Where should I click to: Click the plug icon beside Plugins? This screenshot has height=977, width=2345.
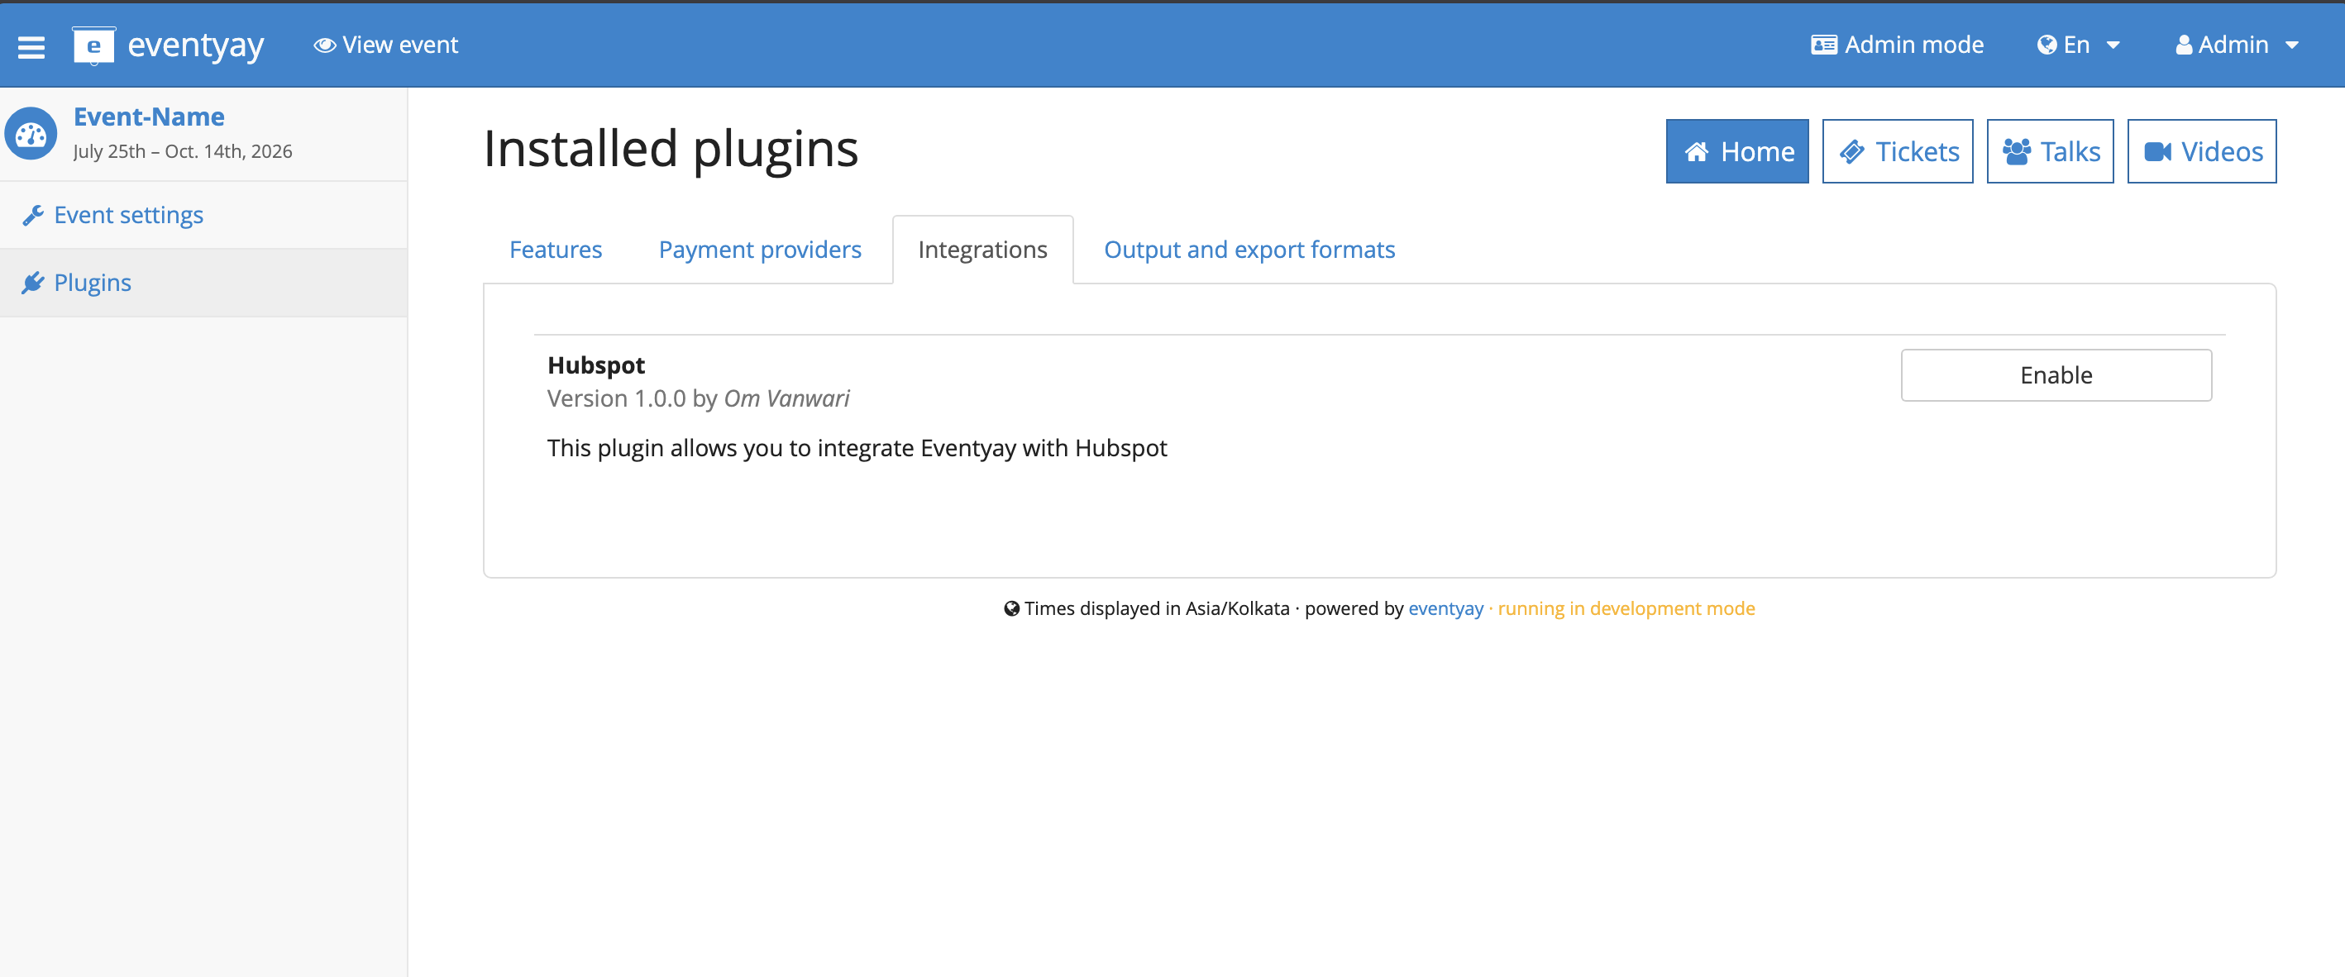33,283
